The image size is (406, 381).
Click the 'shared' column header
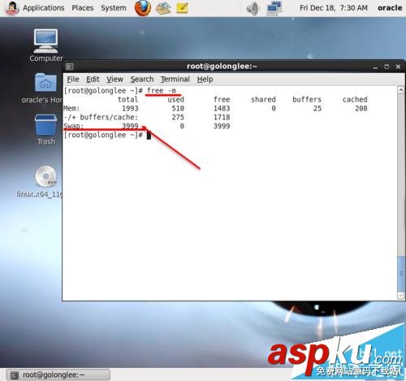click(x=263, y=100)
